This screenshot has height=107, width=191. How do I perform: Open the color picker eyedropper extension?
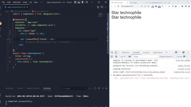(172, 6)
